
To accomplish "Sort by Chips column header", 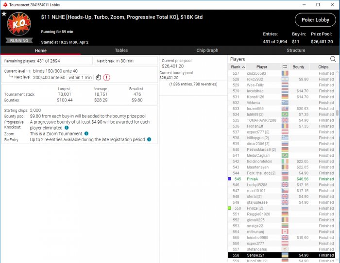I will [x=323, y=67].
